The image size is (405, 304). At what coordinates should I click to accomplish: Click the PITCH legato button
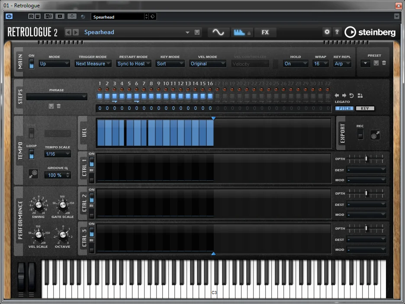344,109
